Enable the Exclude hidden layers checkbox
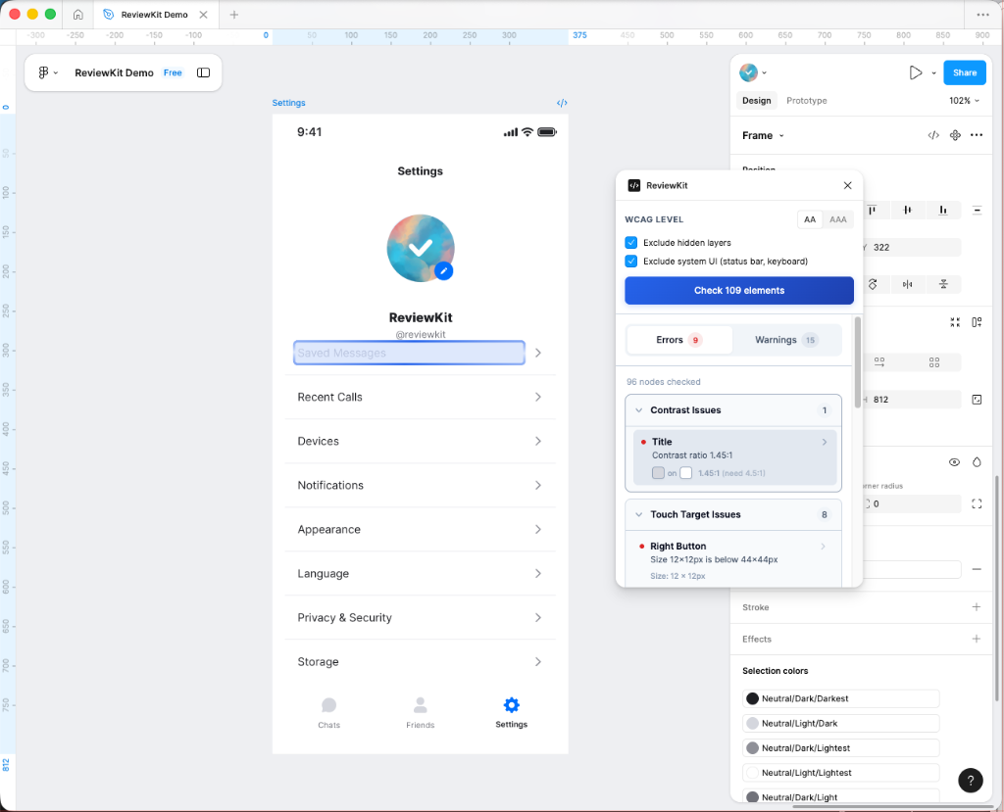The image size is (1004, 812). click(630, 242)
